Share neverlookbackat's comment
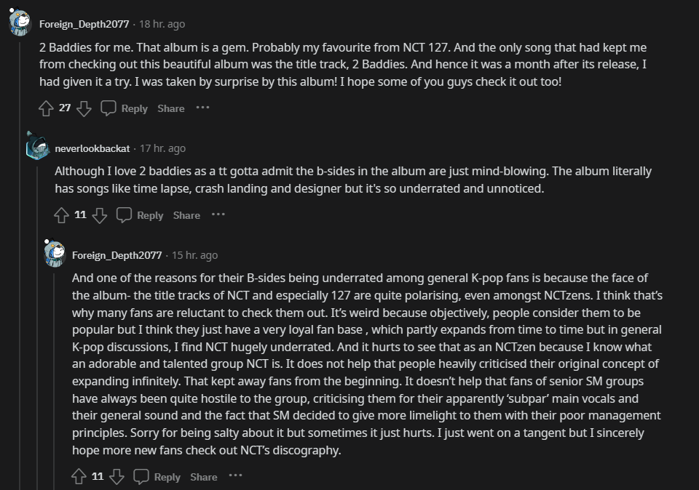The height and width of the screenshot is (490, 699). [186, 215]
